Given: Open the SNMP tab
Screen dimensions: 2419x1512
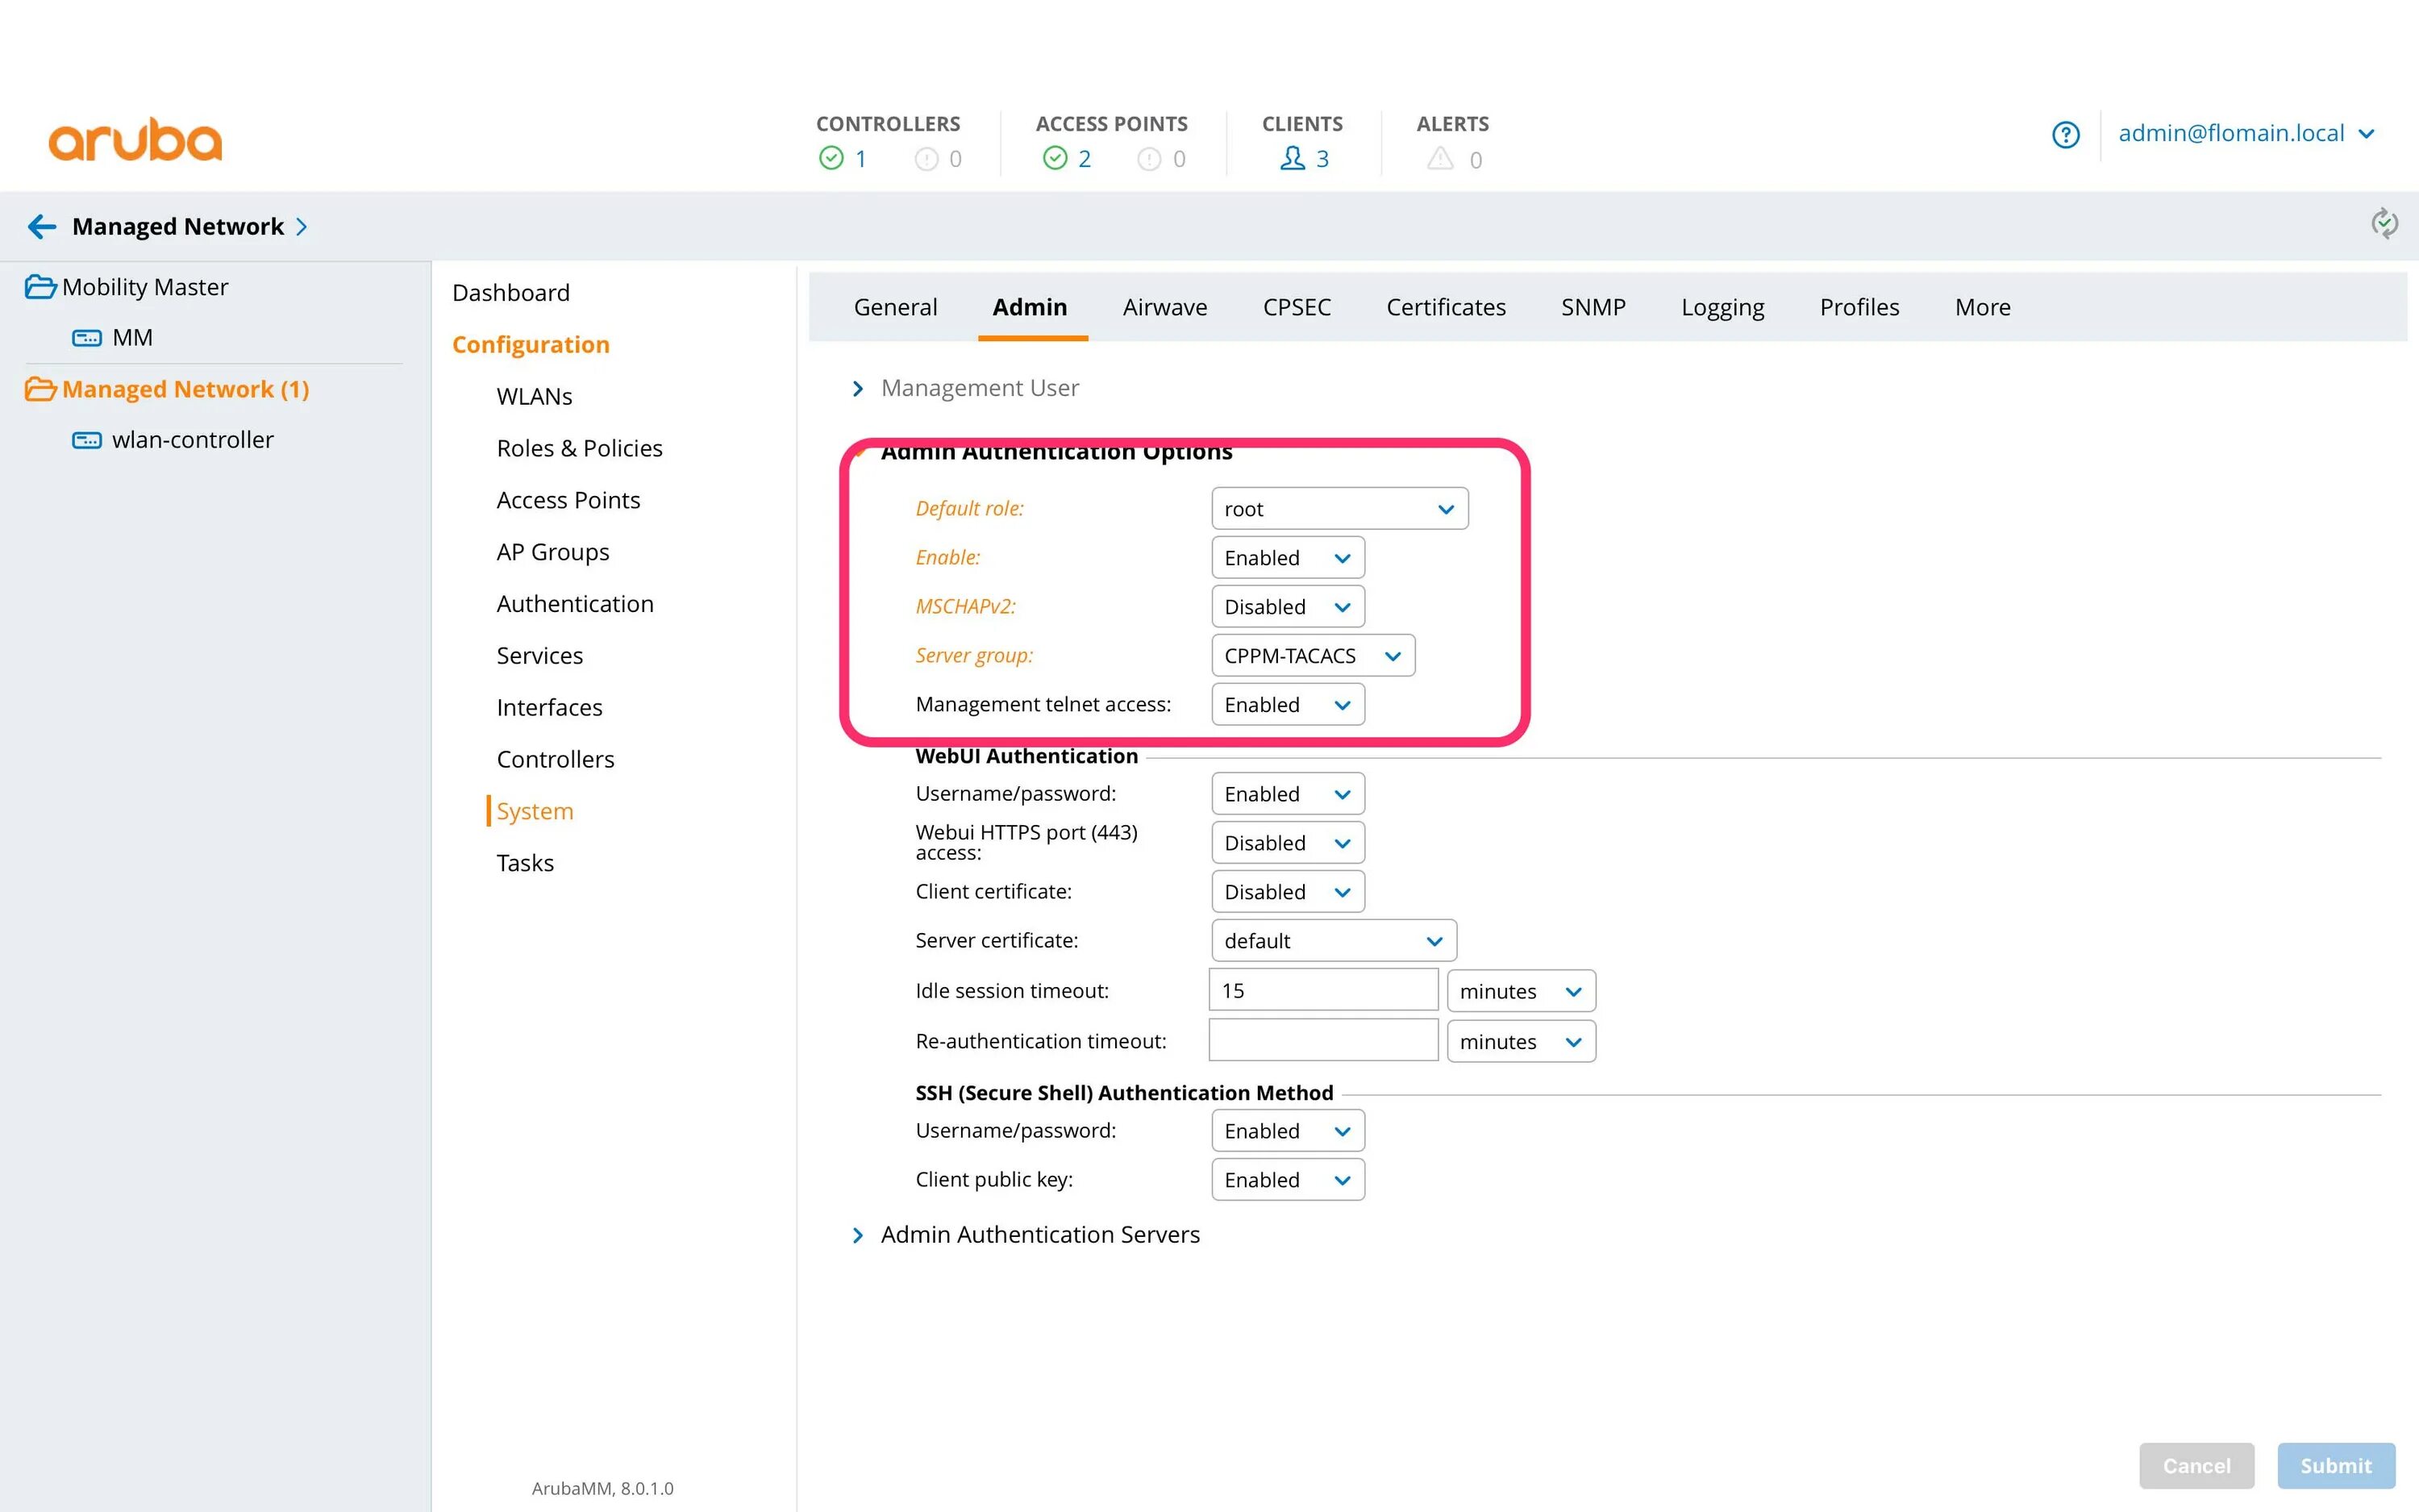Looking at the screenshot, I should 1593,307.
